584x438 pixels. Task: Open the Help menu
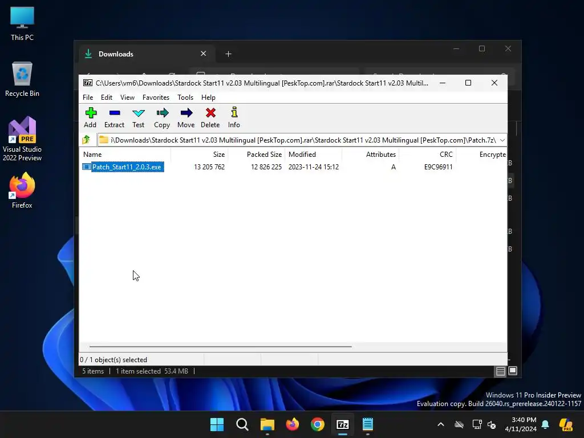[x=208, y=97]
